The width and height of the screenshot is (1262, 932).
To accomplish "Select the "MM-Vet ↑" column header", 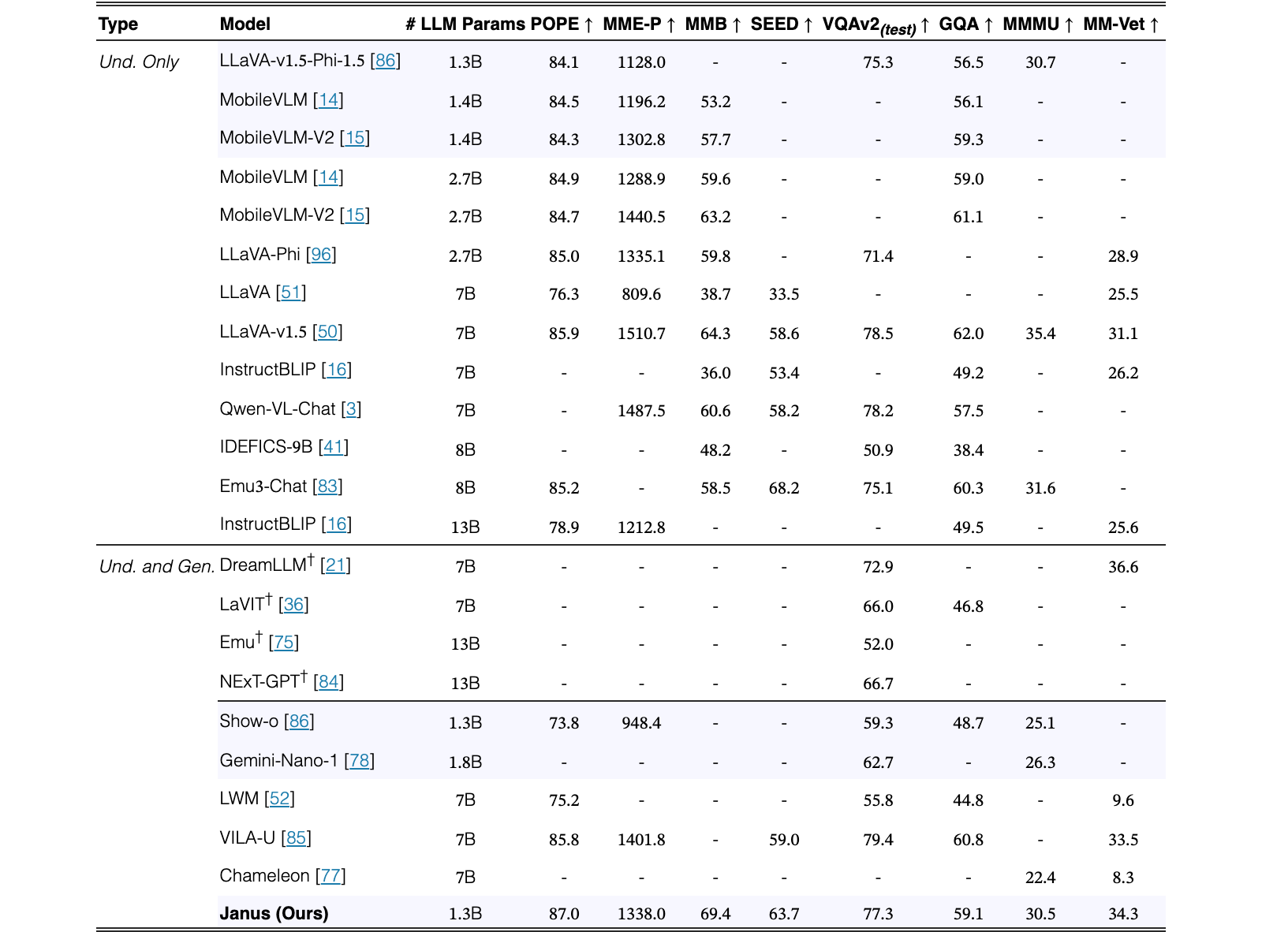I will [1121, 24].
